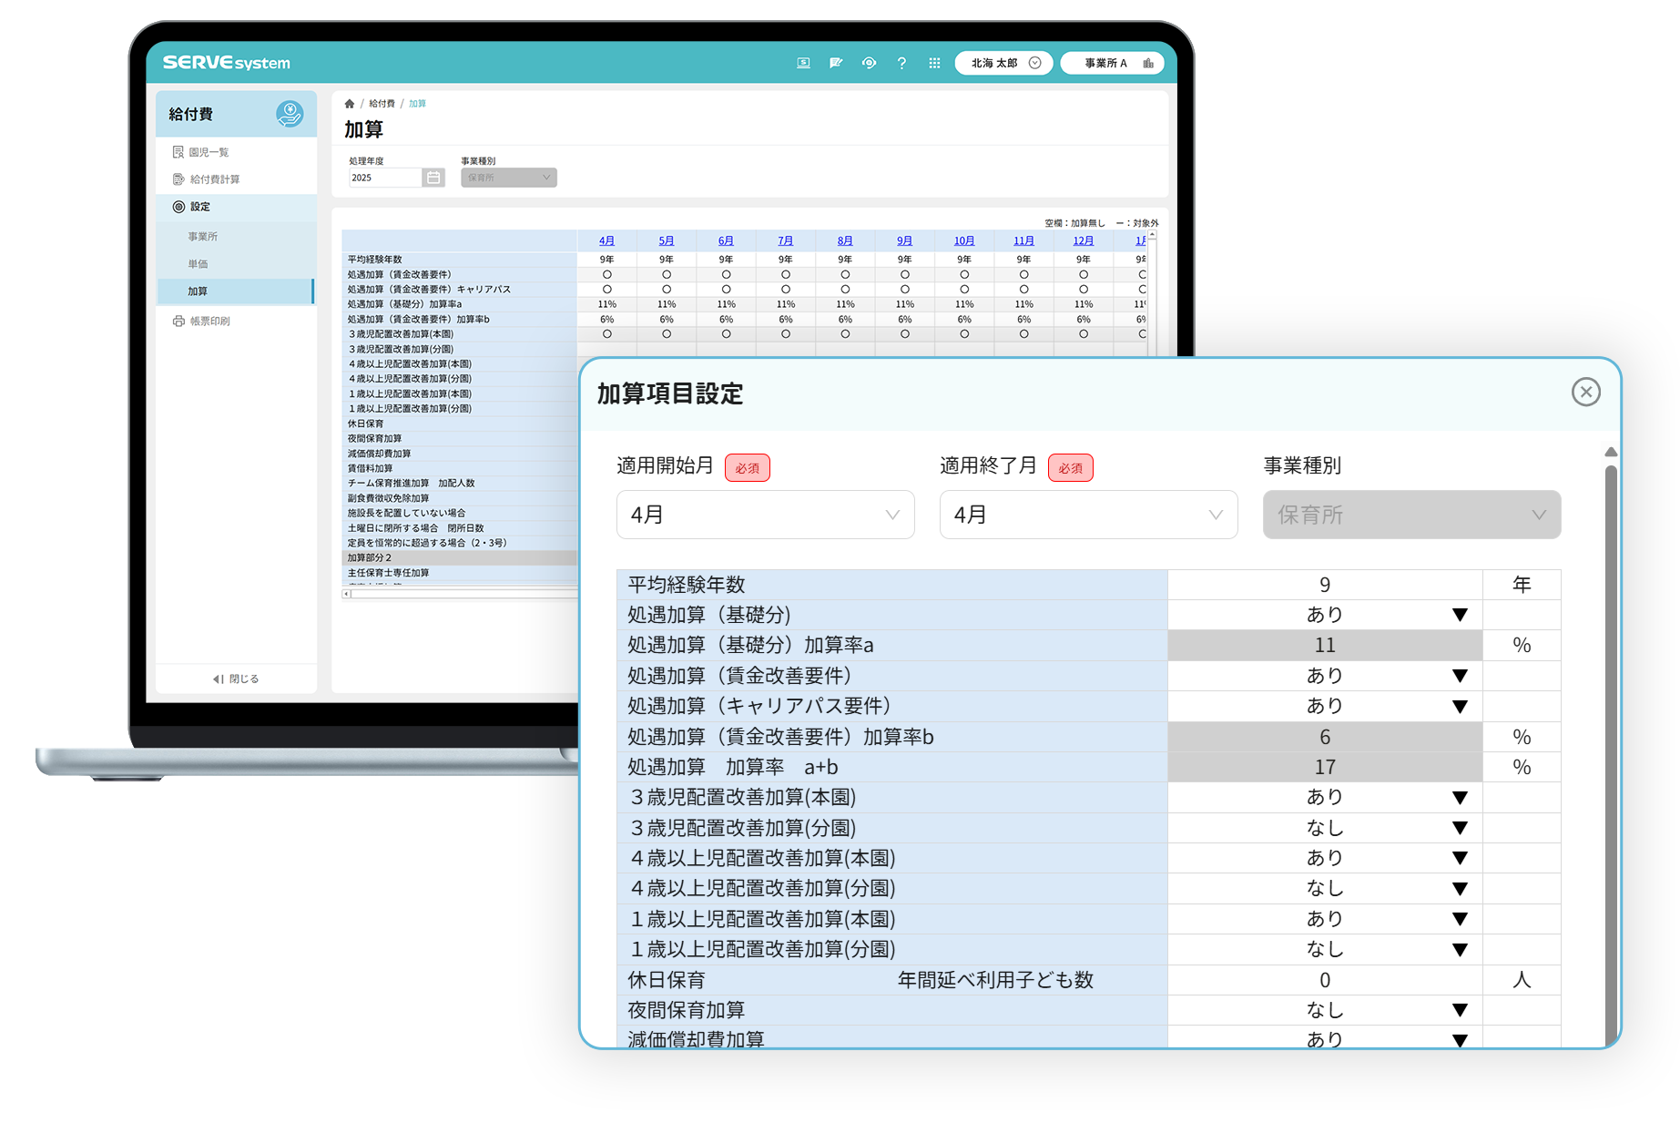Screen dimensions: 1680x1123
Task: Open 園児一覧 in the sidebar
Action: point(209,152)
